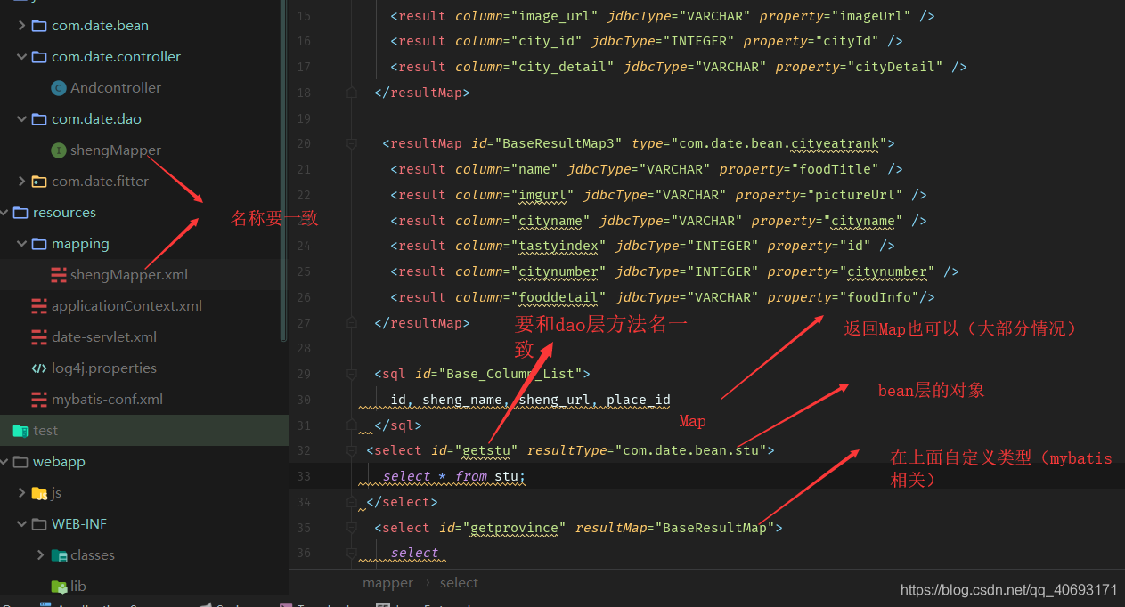This screenshot has height=607, width=1125.
Task: Collapse the com.date.dao package
Action: tap(21, 118)
